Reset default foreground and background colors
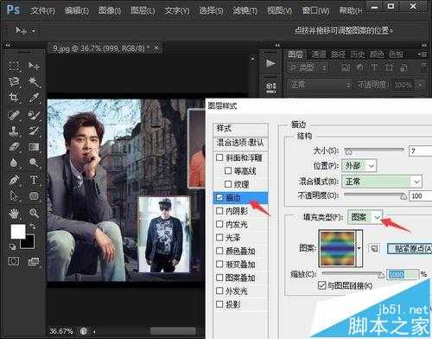The height and width of the screenshot is (339, 432). (13, 246)
